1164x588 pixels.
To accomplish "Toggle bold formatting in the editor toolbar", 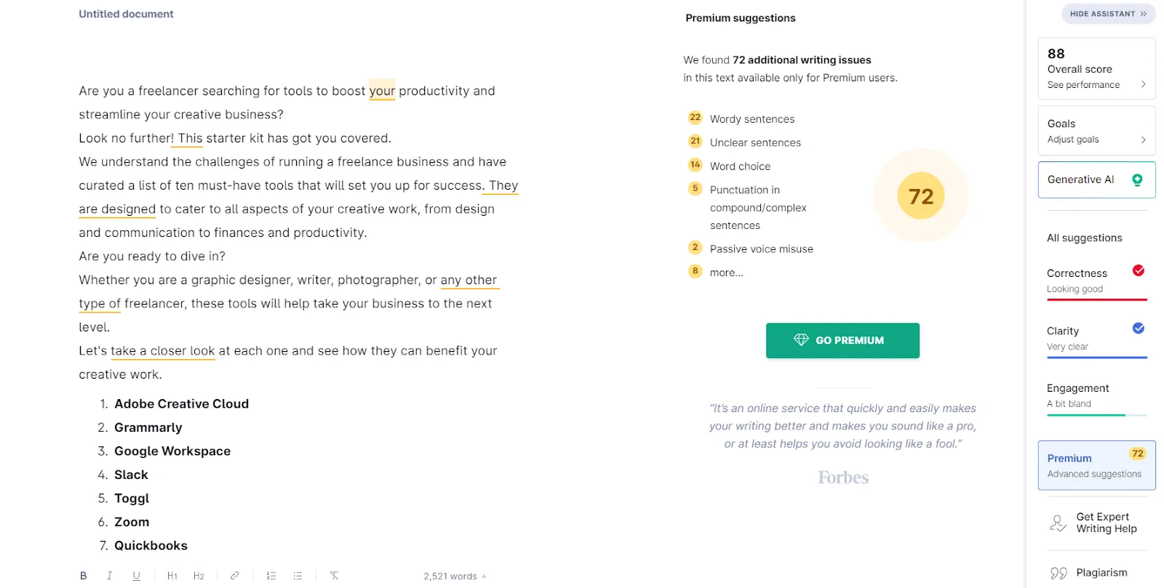I will coord(83,575).
